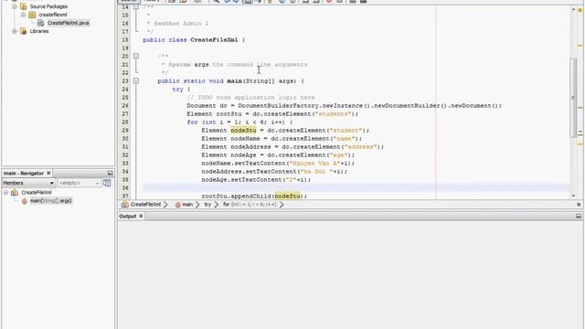Click the Java file icon beside CreateFileXml.java
This screenshot has width=585, height=329.
click(x=40, y=23)
